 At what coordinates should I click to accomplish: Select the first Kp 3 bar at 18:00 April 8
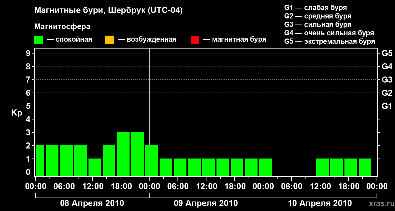[x=123, y=154]
